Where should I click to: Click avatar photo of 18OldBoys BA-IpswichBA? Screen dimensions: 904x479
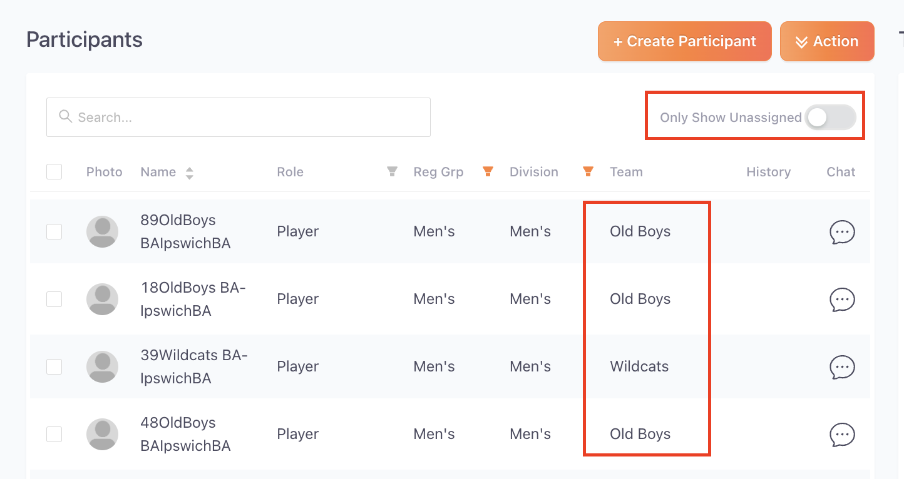(102, 299)
